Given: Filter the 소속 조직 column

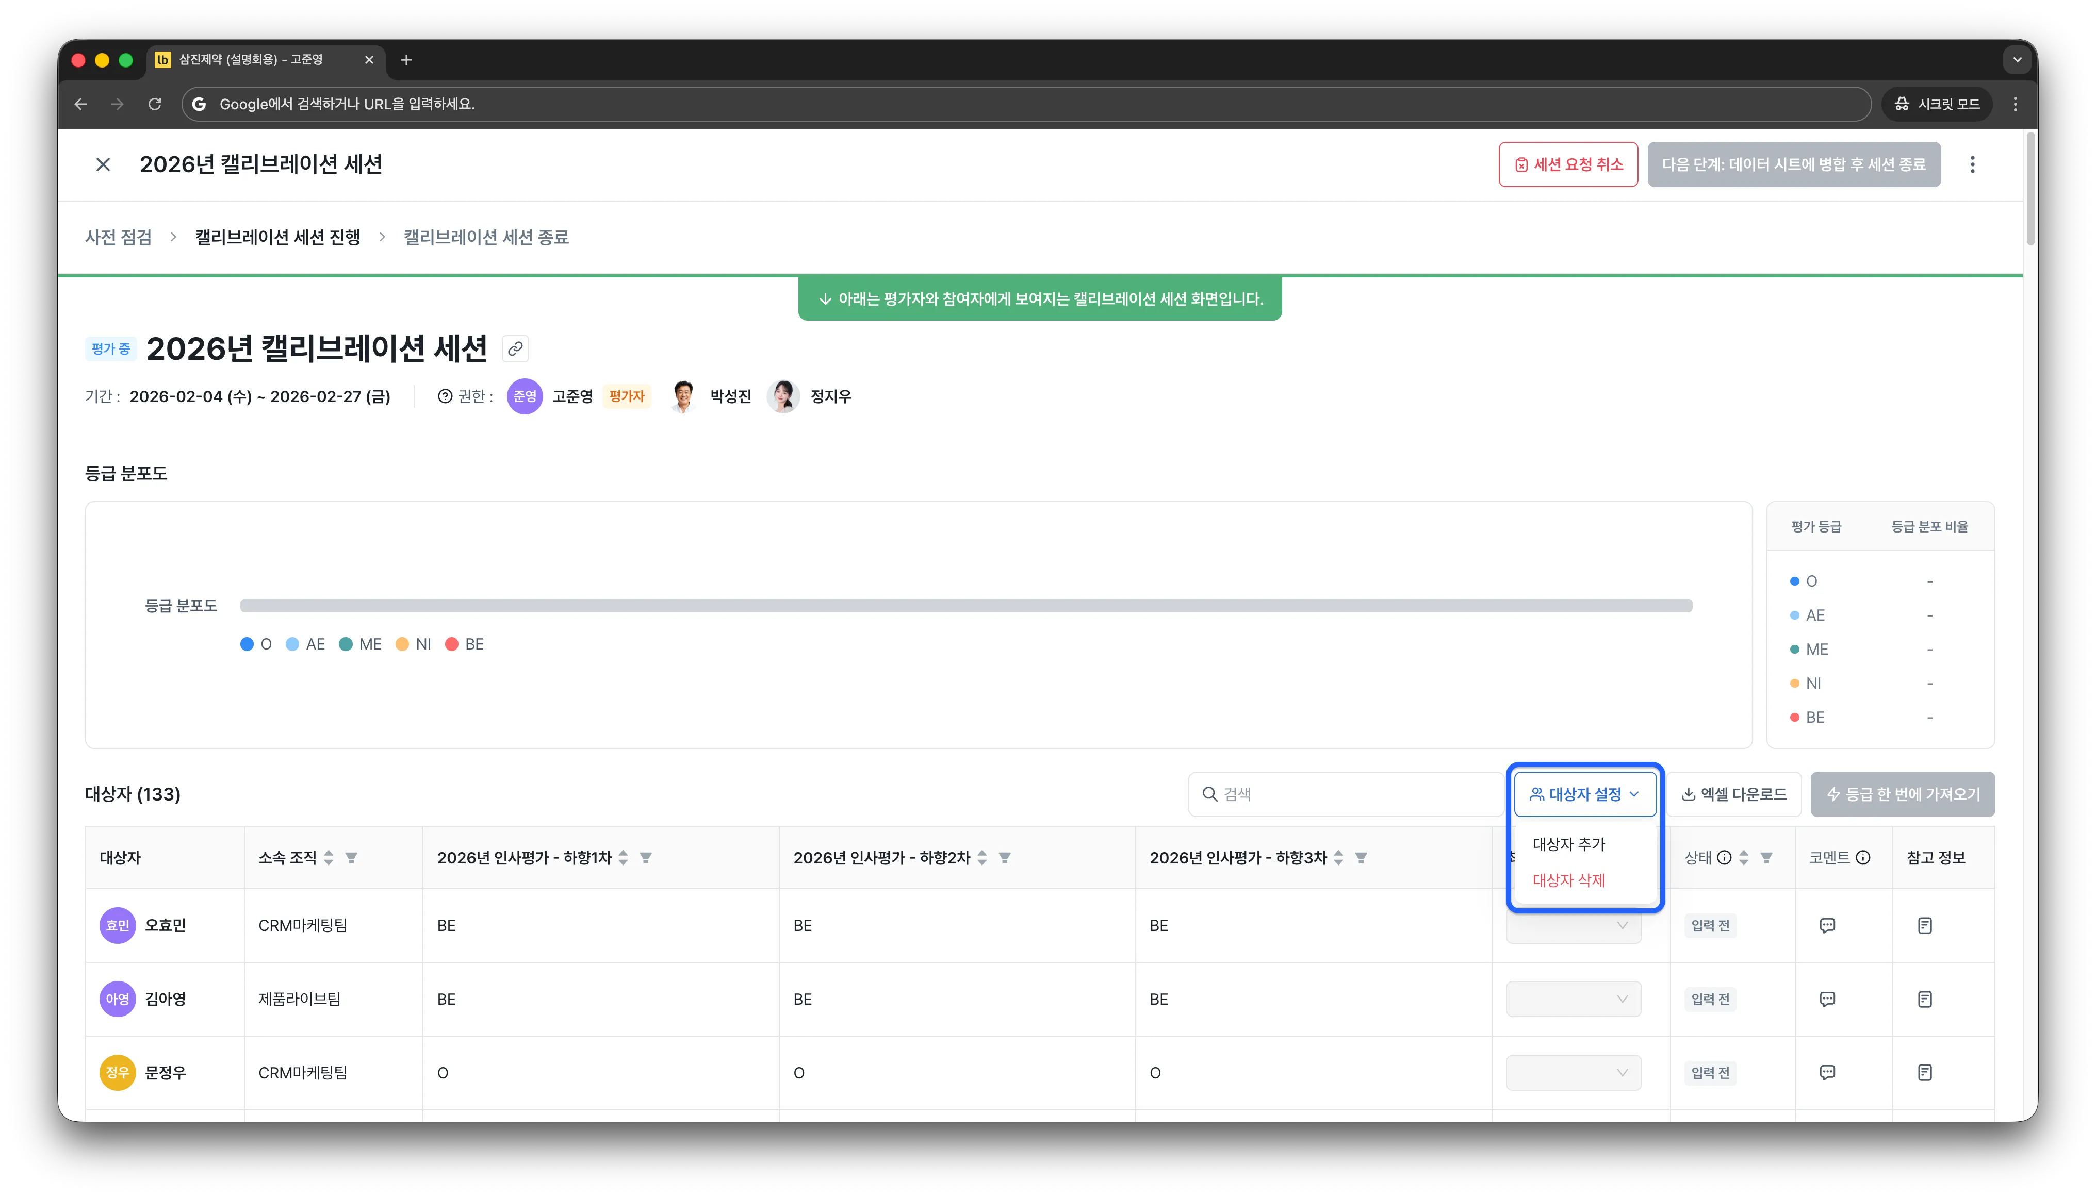Looking at the screenshot, I should click(x=352, y=857).
